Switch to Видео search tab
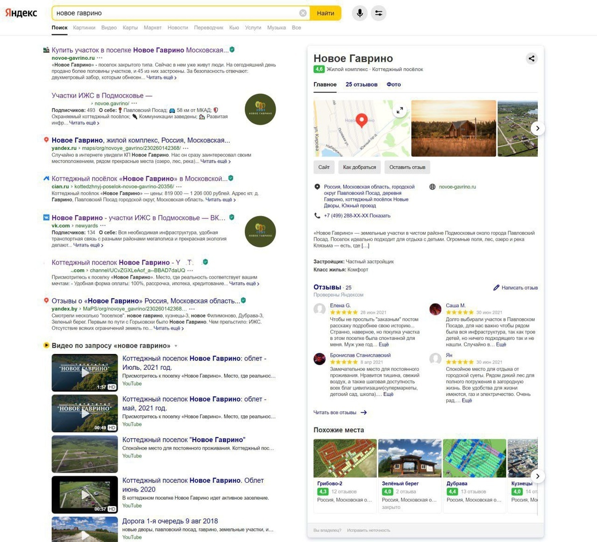597x542 pixels. 109,28
